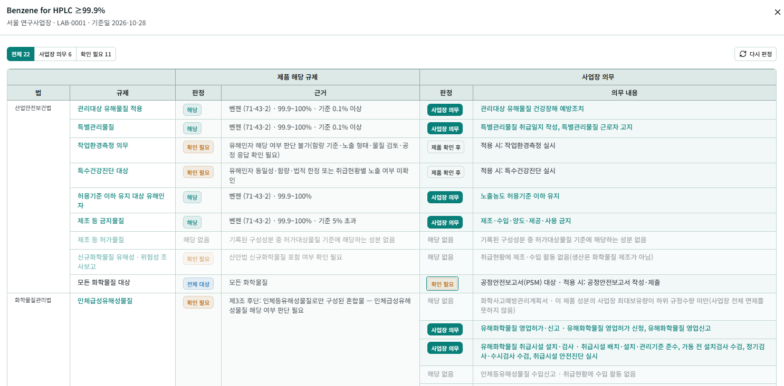Click 사업장 의무 badge for 제조·수입·양도 금지

445,222
